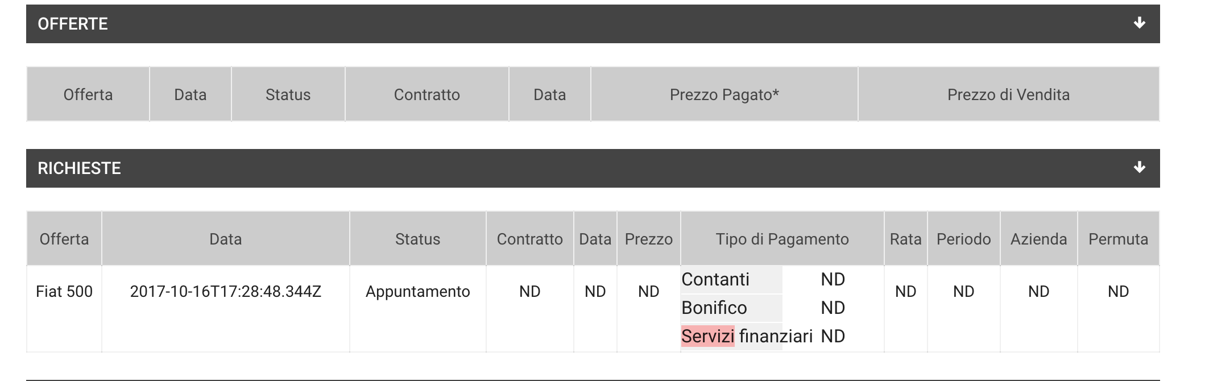Click the Status header in Offerte table
1209x381 pixels.
pyautogui.click(x=288, y=94)
